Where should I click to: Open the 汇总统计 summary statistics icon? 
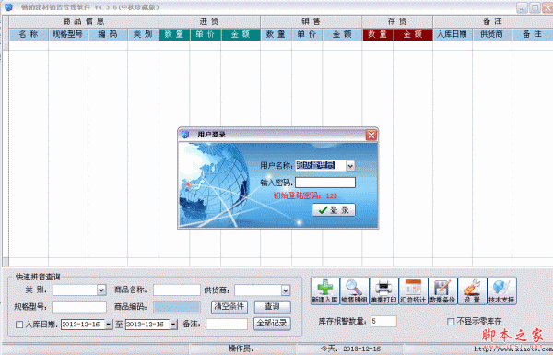[413, 291]
